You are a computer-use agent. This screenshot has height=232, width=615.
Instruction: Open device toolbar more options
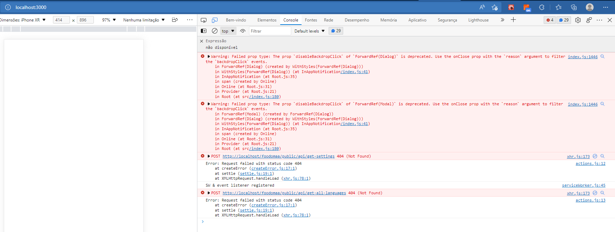(190, 20)
